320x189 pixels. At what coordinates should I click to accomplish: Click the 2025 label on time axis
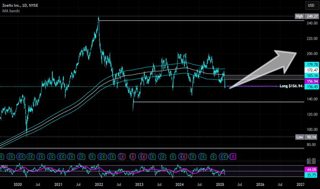[x=220, y=185]
